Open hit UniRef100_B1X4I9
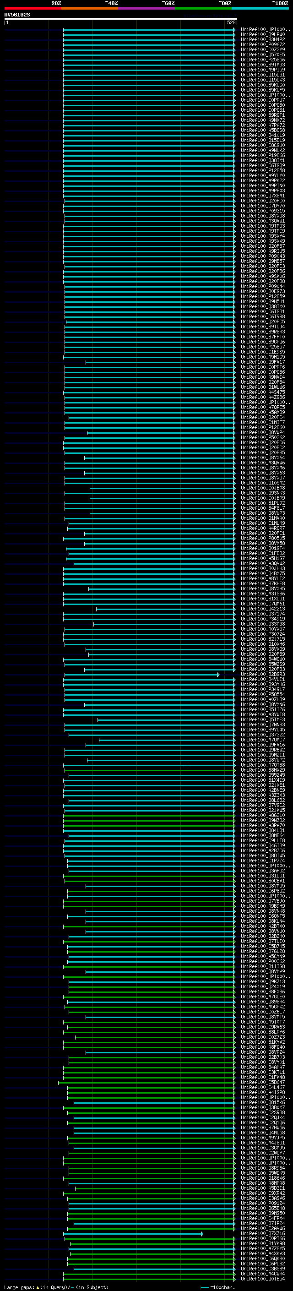Screen dimensions: 293x1291 tap(263, 780)
